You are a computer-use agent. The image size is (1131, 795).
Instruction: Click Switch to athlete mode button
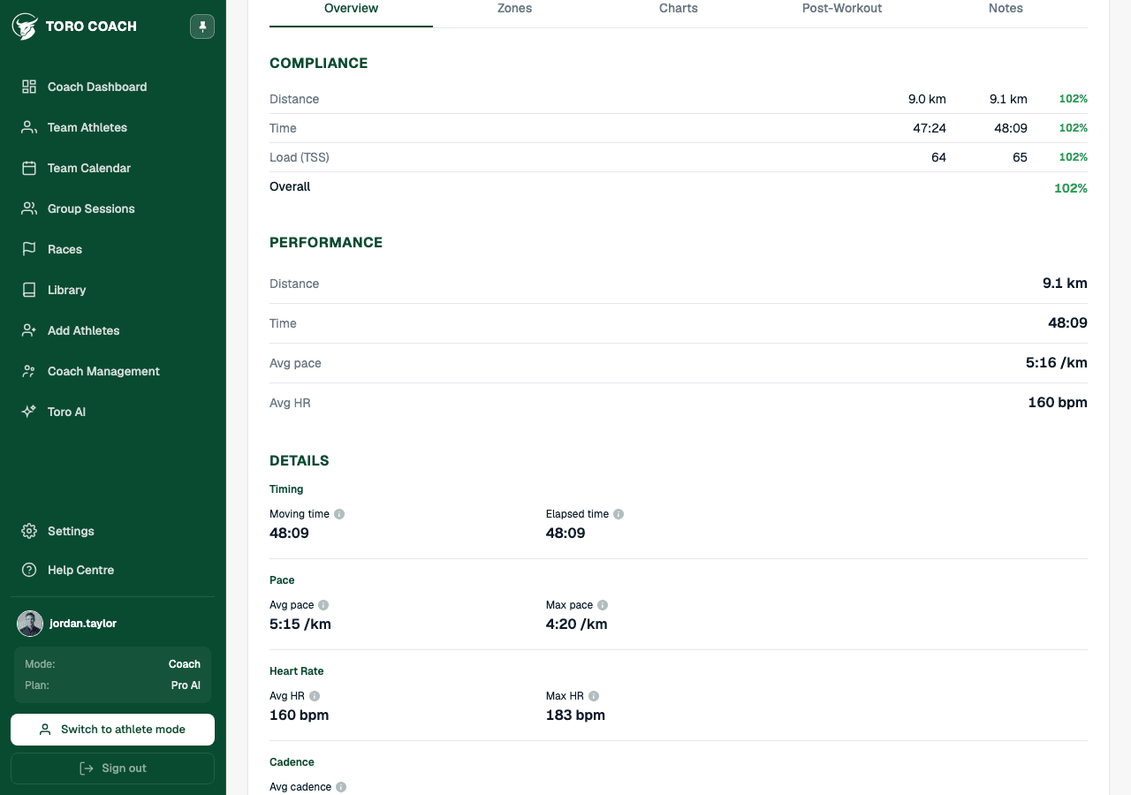113,730
